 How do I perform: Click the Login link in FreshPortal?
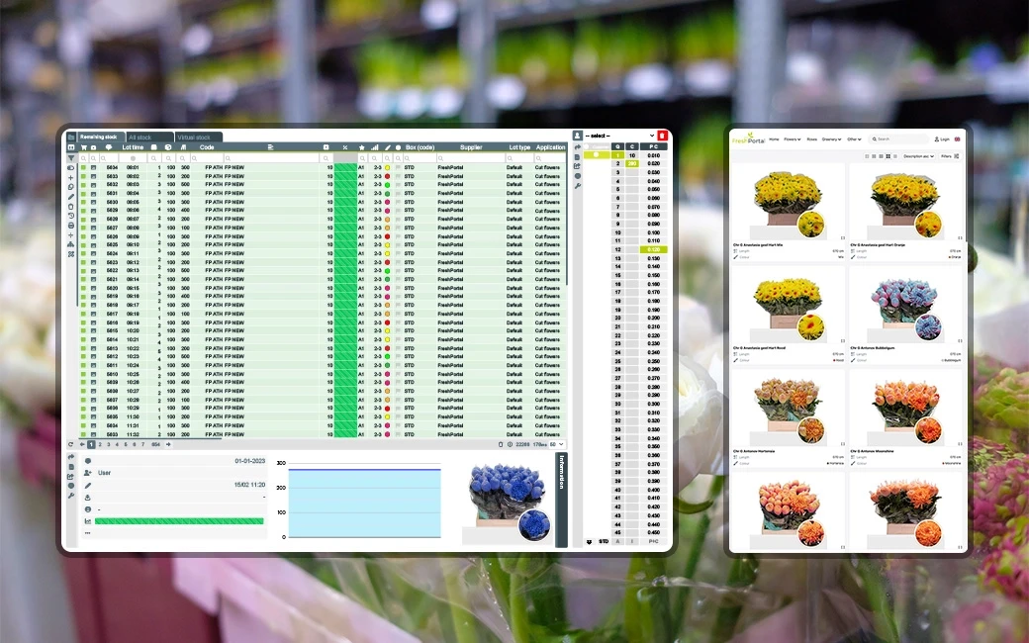click(941, 139)
